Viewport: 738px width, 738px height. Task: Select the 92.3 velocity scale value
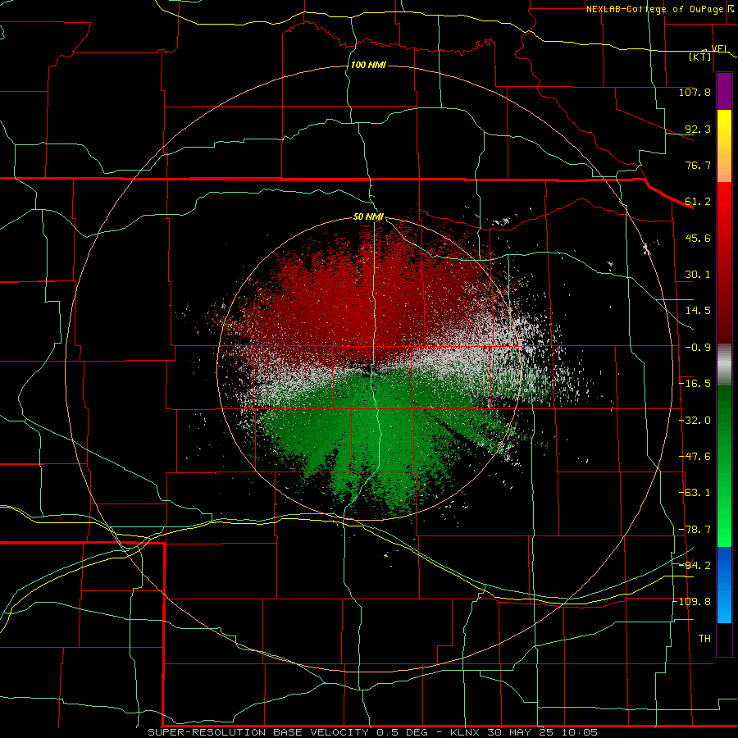(x=698, y=129)
